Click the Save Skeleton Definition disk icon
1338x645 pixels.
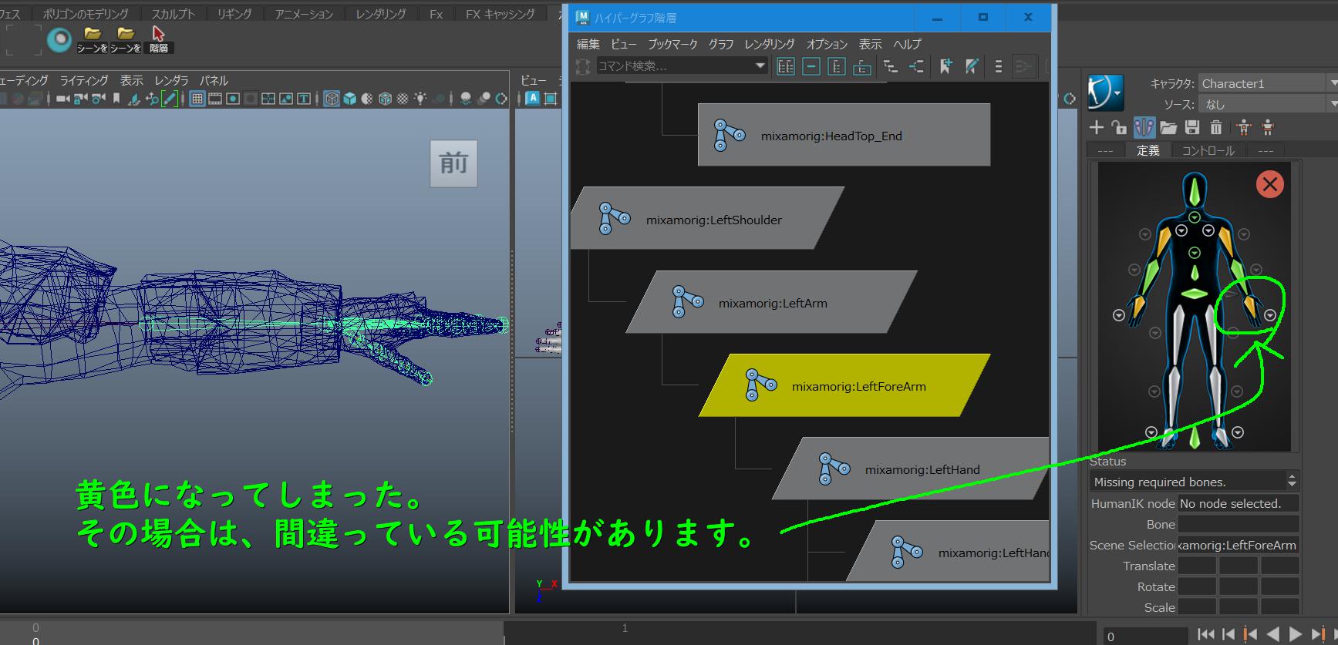1192,127
